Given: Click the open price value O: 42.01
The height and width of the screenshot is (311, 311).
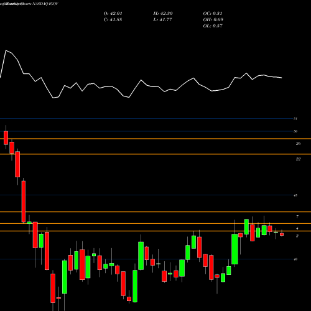Looking at the screenshot, I should click(x=113, y=14).
